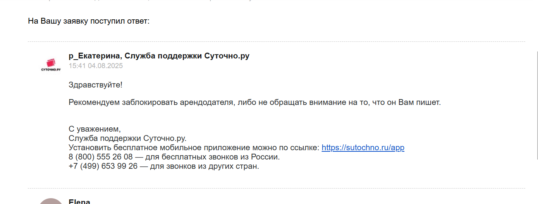538x204 pixels.
Task: Open the https://sutochno.ru/app link
Action: (x=363, y=147)
